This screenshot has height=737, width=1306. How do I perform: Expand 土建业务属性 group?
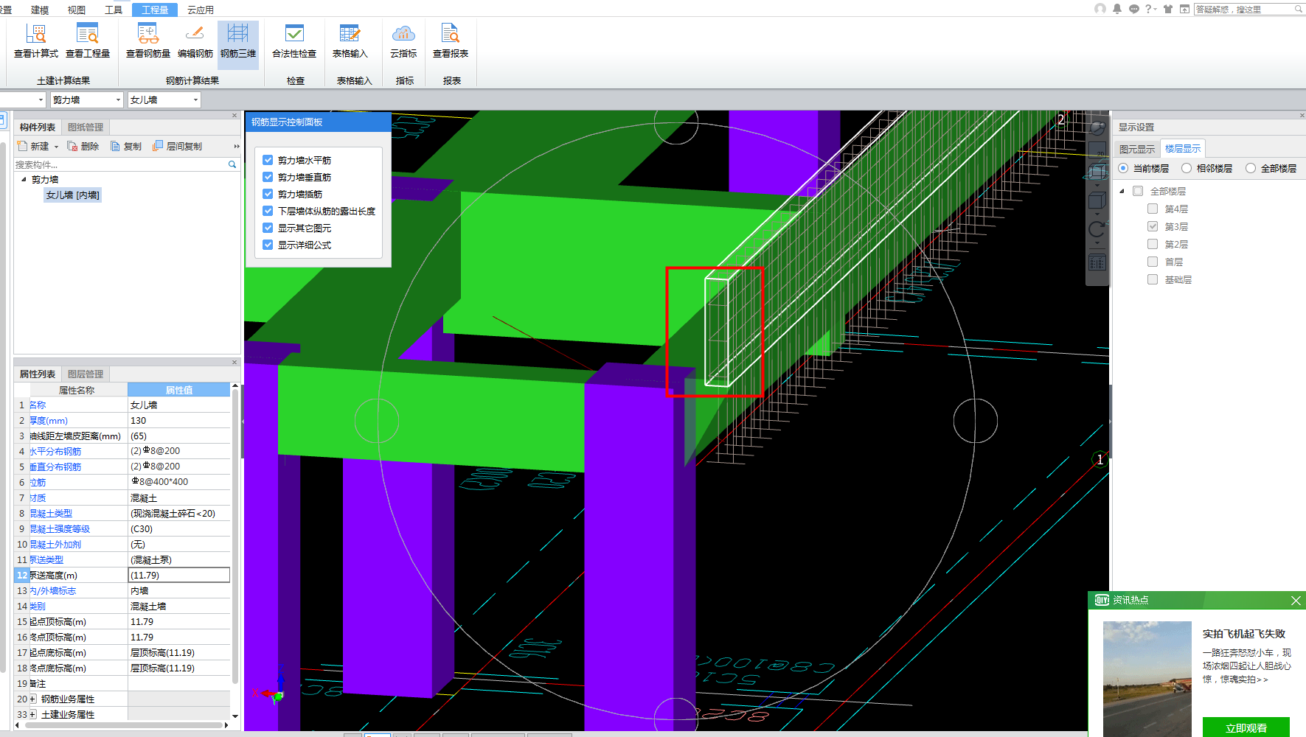tap(32, 714)
